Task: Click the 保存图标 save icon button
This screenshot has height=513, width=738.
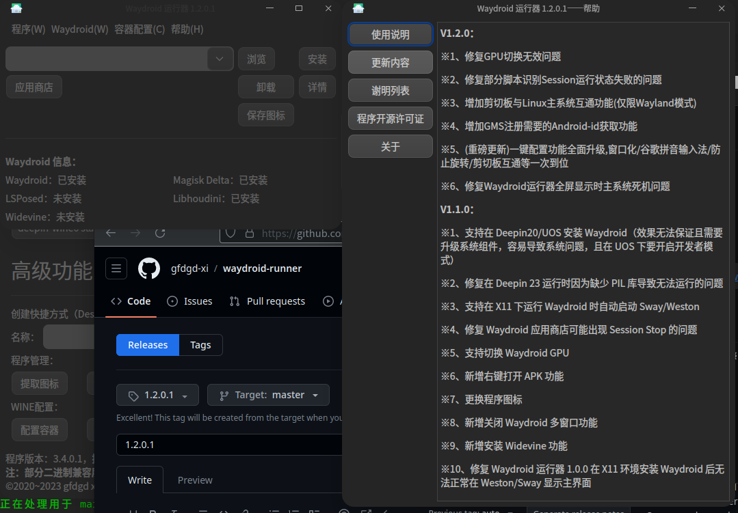Action: tap(266, 115)
